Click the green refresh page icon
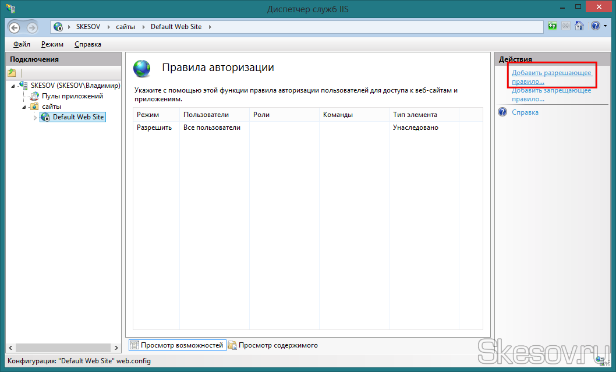This screenshot has height=372, width=616. [x=553, y=26]
